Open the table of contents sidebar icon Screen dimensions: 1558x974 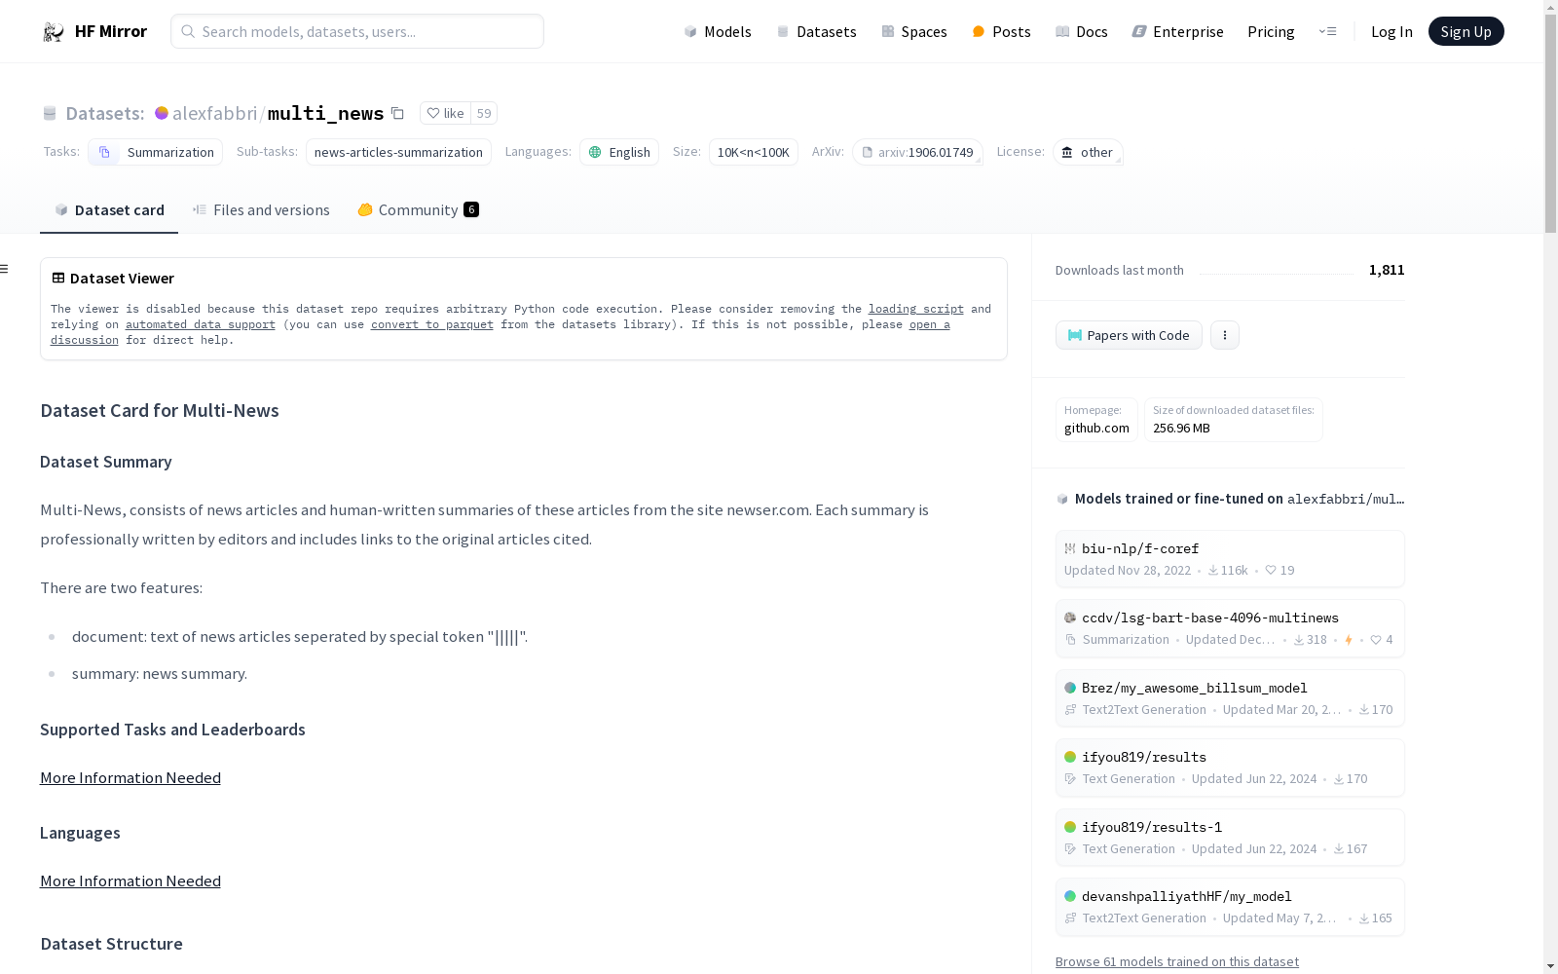coord(5,269)
